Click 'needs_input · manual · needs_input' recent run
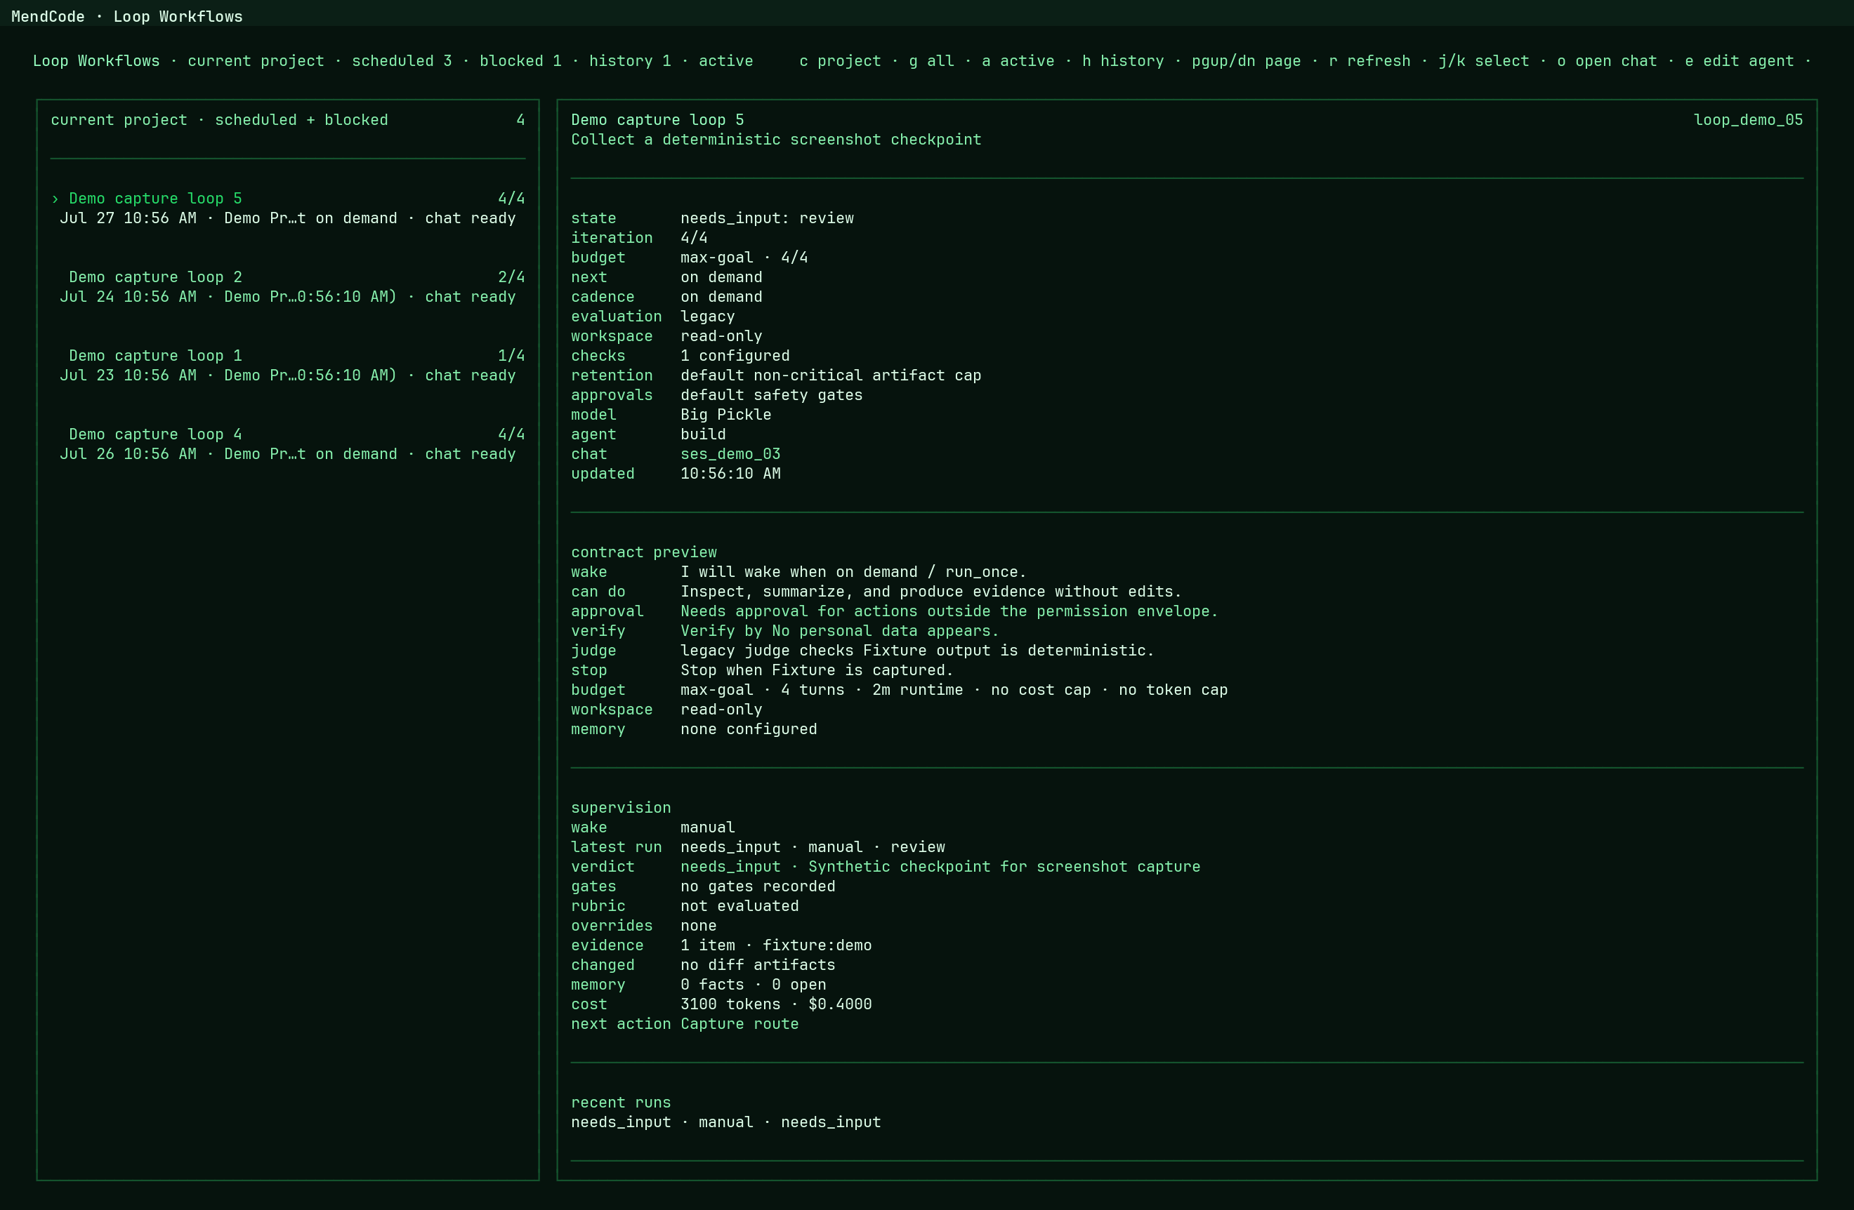The height and width of the screenshot is (1210, 1854). pos(725,1122)
